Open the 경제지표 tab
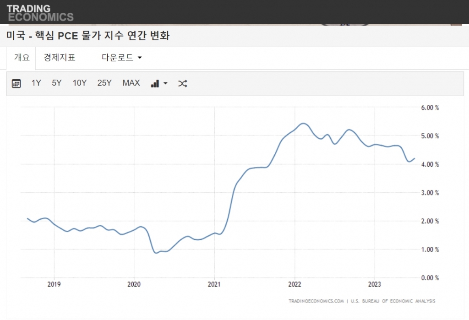This screenshot has height=320, width=469. 59,58
